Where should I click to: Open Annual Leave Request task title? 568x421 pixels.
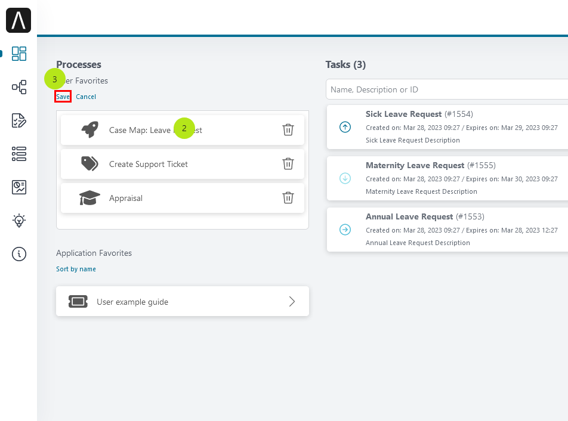coord(409,216)
